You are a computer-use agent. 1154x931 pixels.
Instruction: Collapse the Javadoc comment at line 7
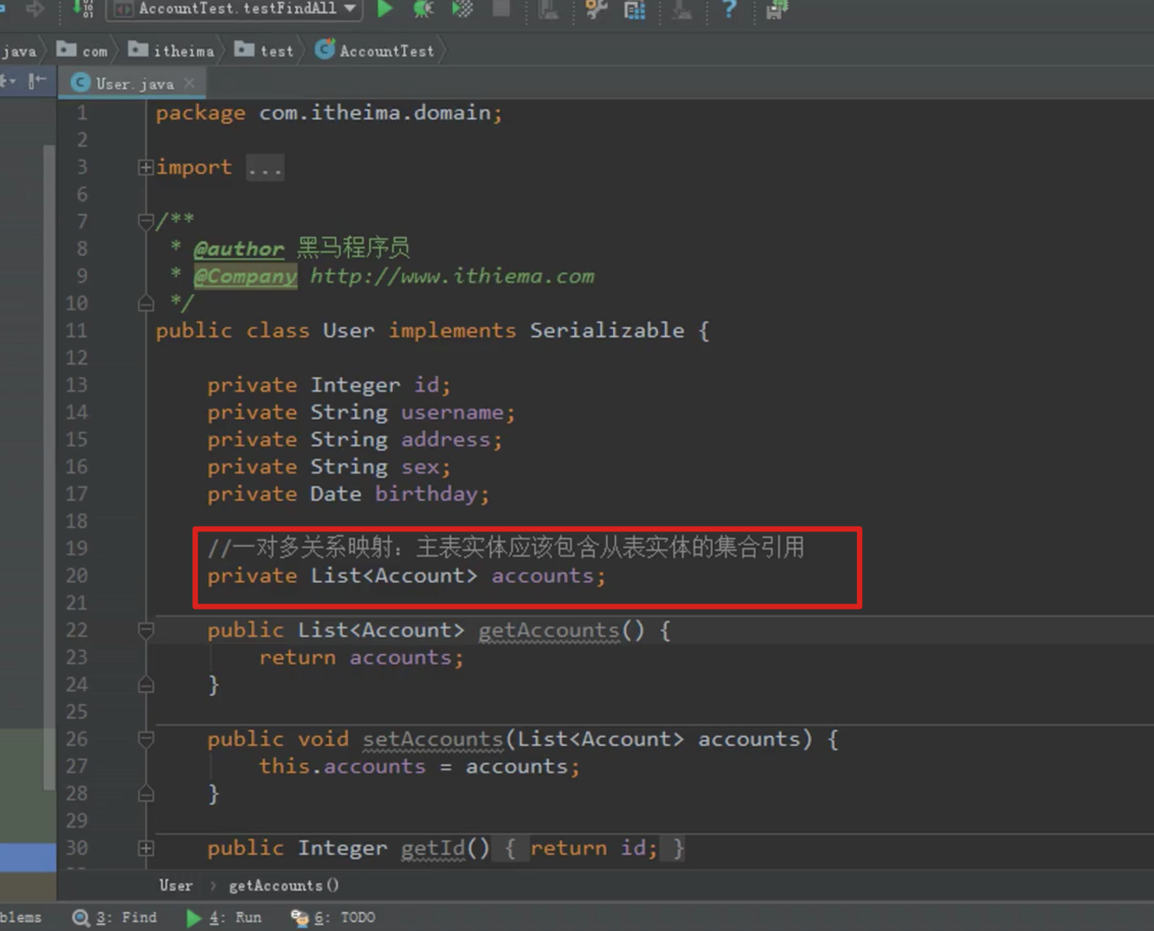click(x=145, y=222)
